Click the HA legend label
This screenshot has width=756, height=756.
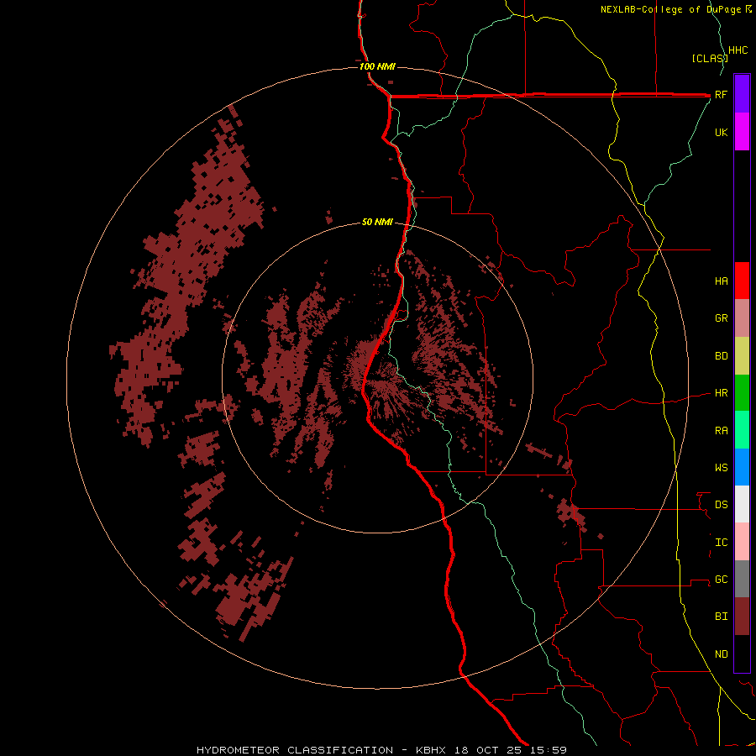click(721, 281)
